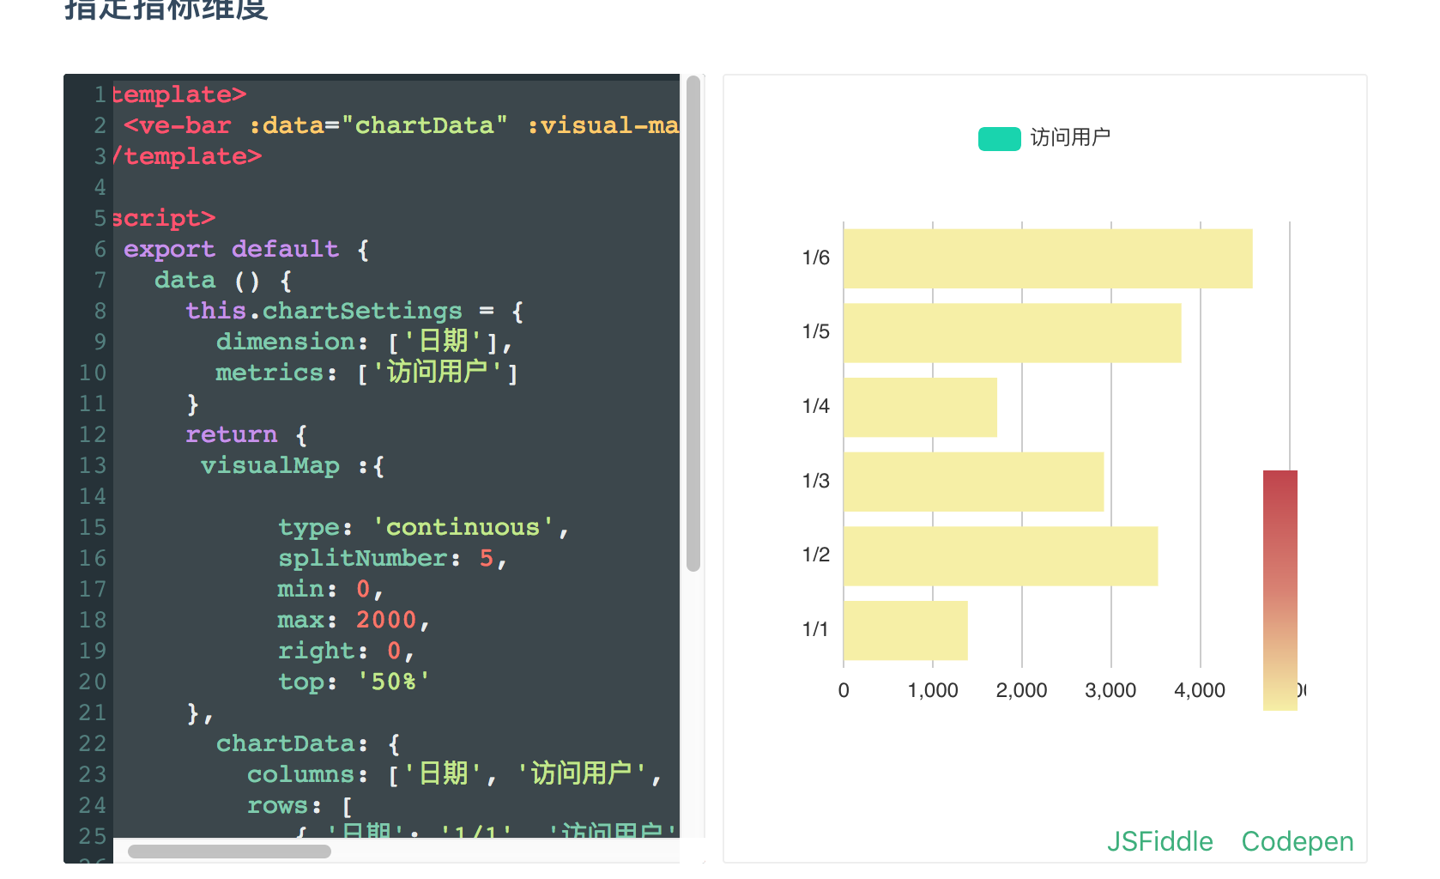Click the horizontal scrollbar of the code editor
The height and width of the screenshot is (879, 1440).
[227, 851]
